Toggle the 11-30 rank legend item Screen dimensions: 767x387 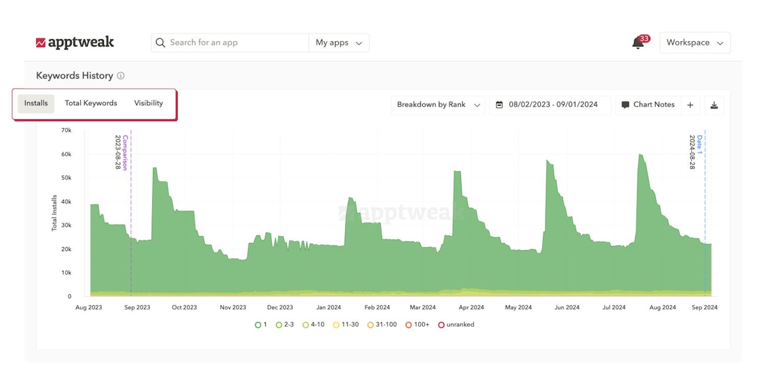(x=346, y=324)
